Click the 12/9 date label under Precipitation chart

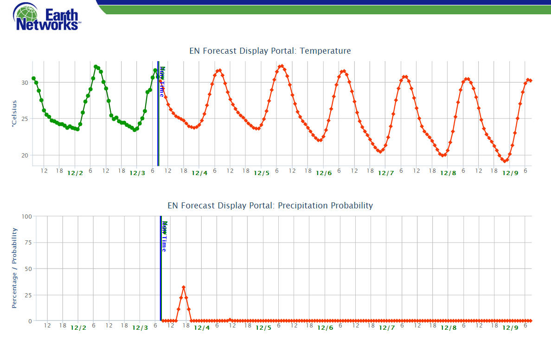click(x=510, y=328)
